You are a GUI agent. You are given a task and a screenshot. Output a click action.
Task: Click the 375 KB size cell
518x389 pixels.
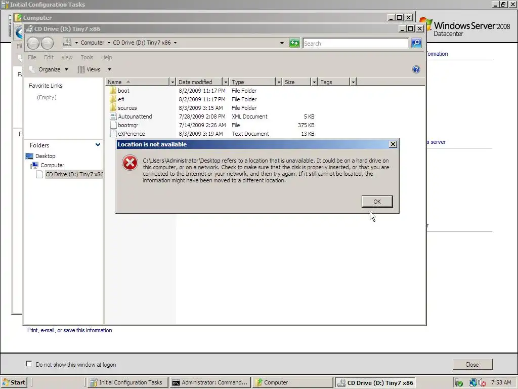click(306, 125)
